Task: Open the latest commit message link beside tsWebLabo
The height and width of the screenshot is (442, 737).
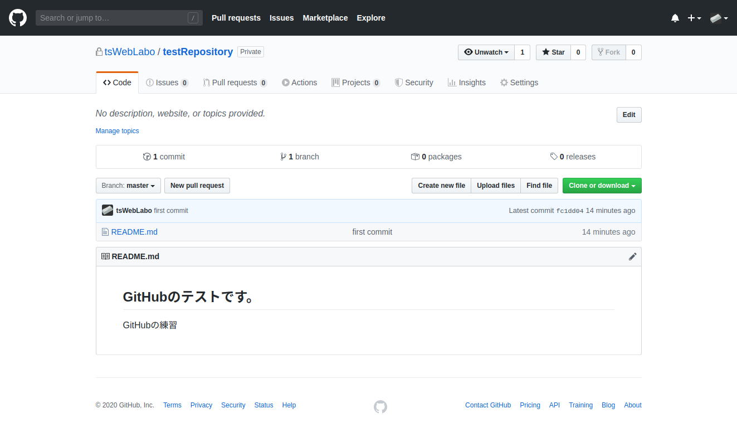Action: coord(171,211)
